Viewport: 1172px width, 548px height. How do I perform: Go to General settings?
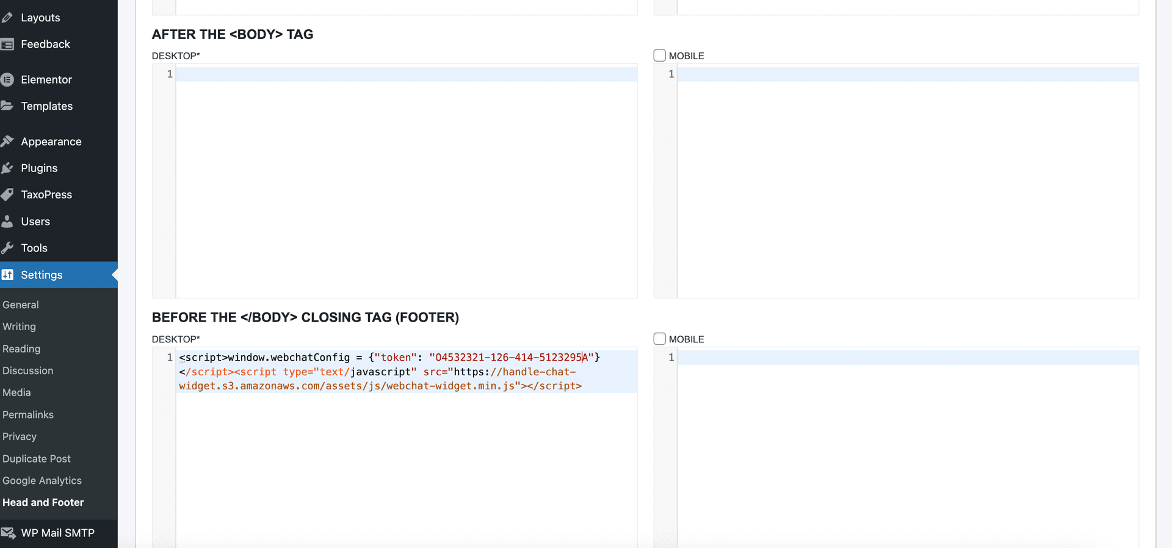tap(21, 305)
